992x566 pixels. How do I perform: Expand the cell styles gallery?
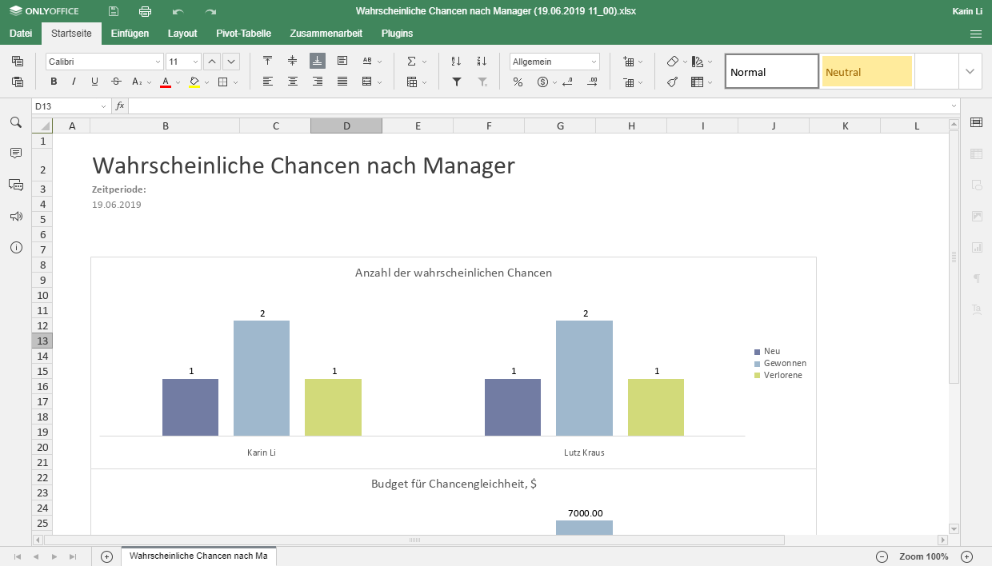coord(970,71)
